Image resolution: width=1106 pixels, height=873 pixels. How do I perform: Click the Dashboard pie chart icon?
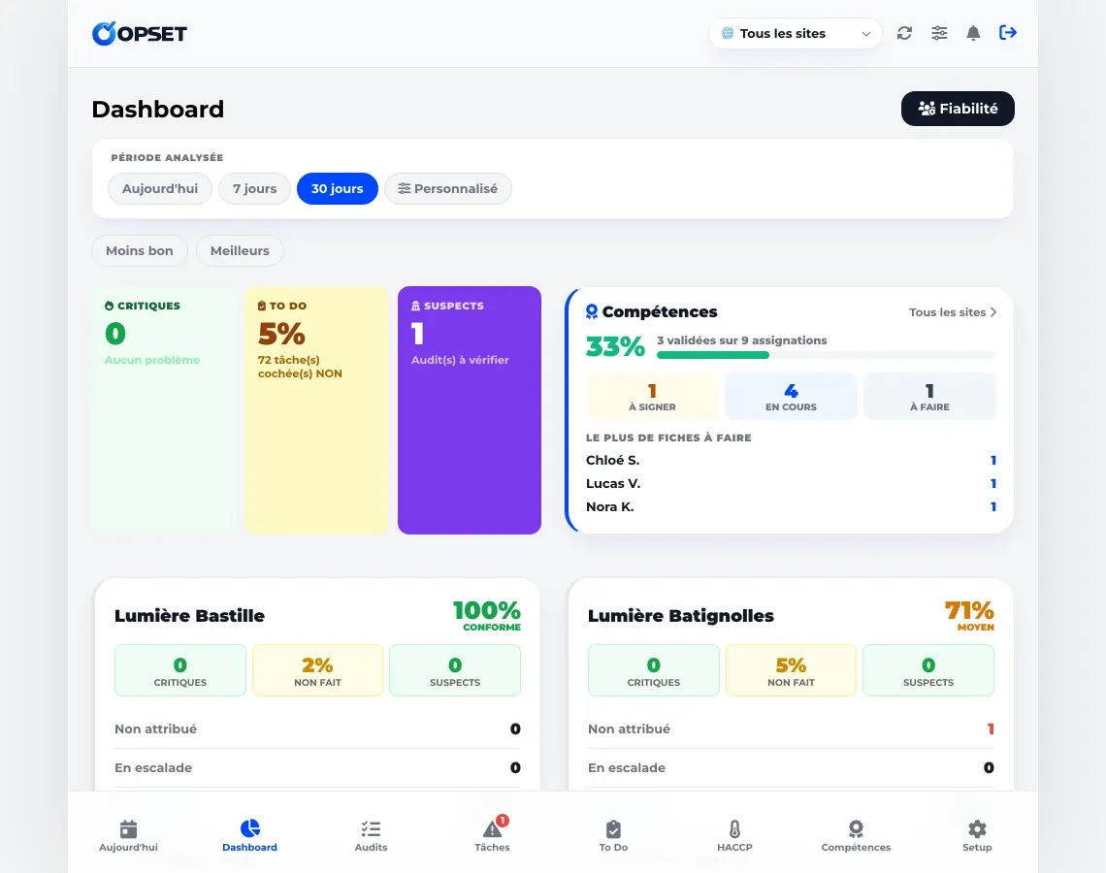tap(249, 828)
